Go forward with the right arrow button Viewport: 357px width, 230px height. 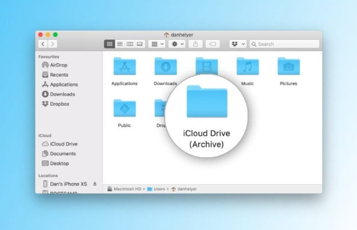53,44
